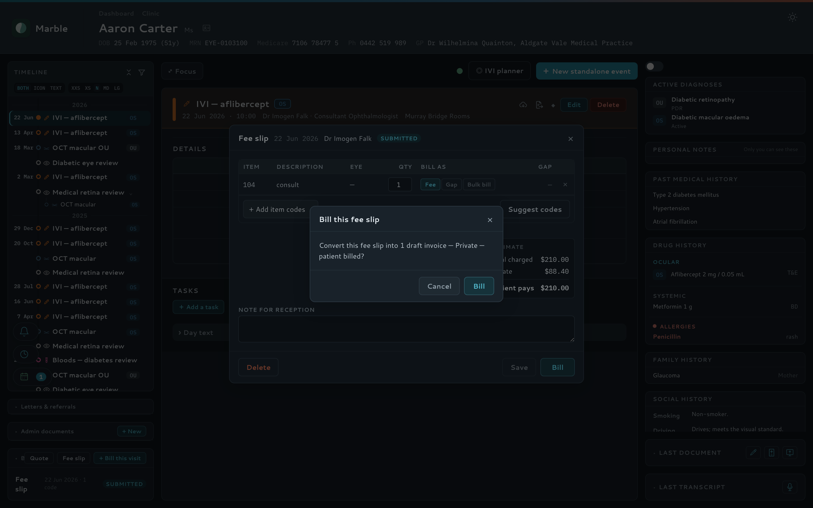813x508 pixels.
Task: Set timeline density to N
Action: pyautogui.click(x=97, y=88)
